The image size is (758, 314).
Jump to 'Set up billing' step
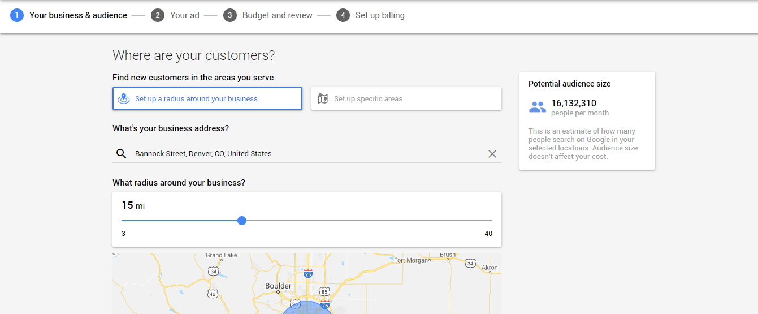[x=380, y=15]
